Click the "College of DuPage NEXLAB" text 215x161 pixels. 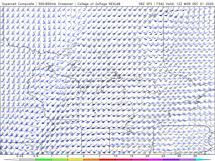(99, 4)
